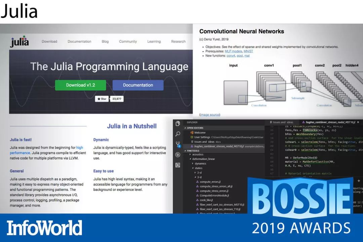Click the GitHub Star button

(102, 99)
